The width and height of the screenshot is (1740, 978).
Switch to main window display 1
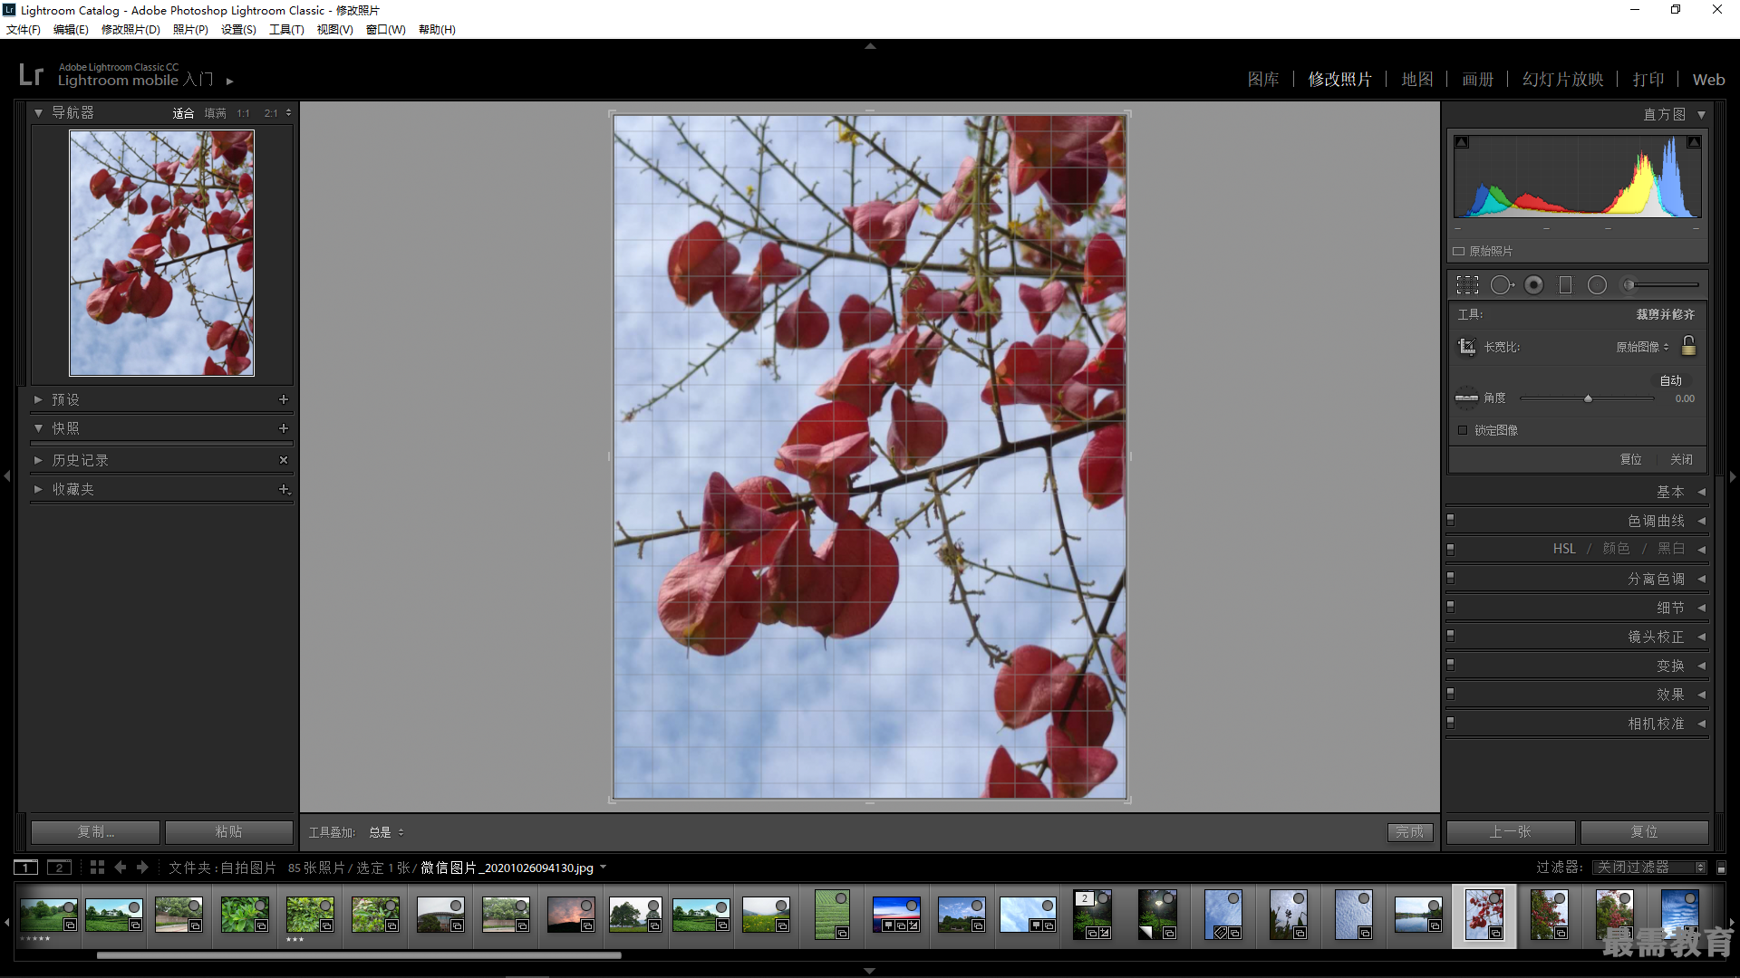26,868
